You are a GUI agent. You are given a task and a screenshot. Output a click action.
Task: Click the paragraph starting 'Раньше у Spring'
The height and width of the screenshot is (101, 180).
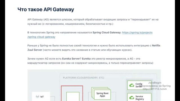coord(94,48)
